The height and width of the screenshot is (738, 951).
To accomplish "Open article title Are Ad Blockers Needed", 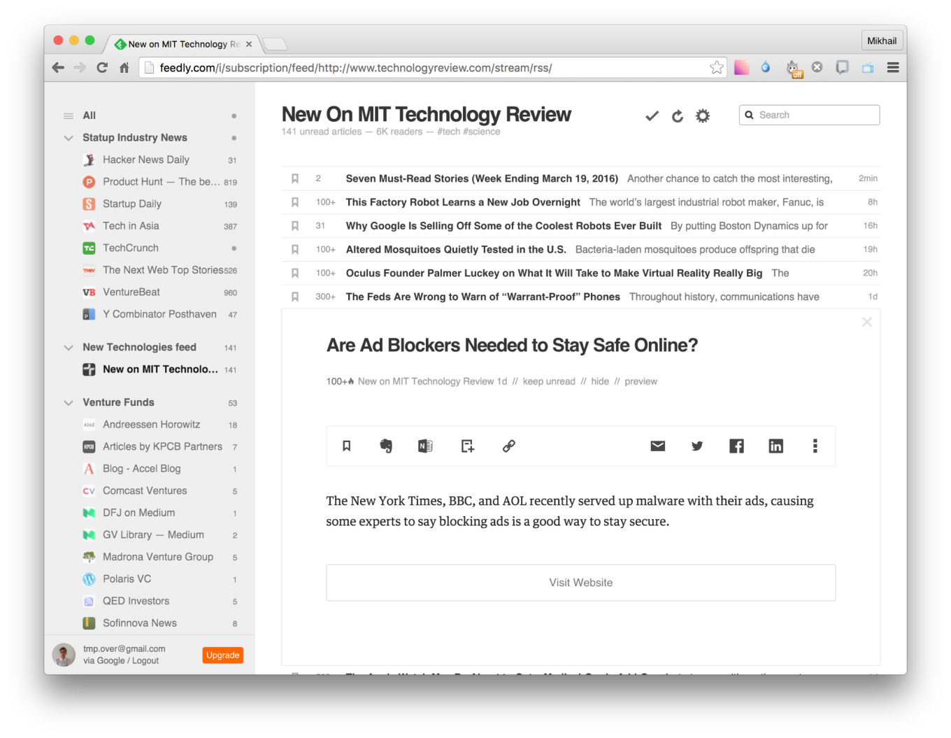I will click(x=512, y=346).
